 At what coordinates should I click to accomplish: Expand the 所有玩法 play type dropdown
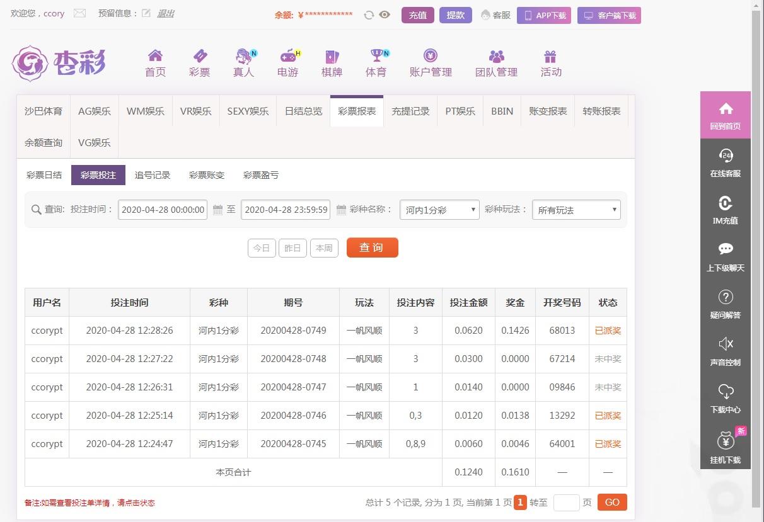click(x=576, y=210)
